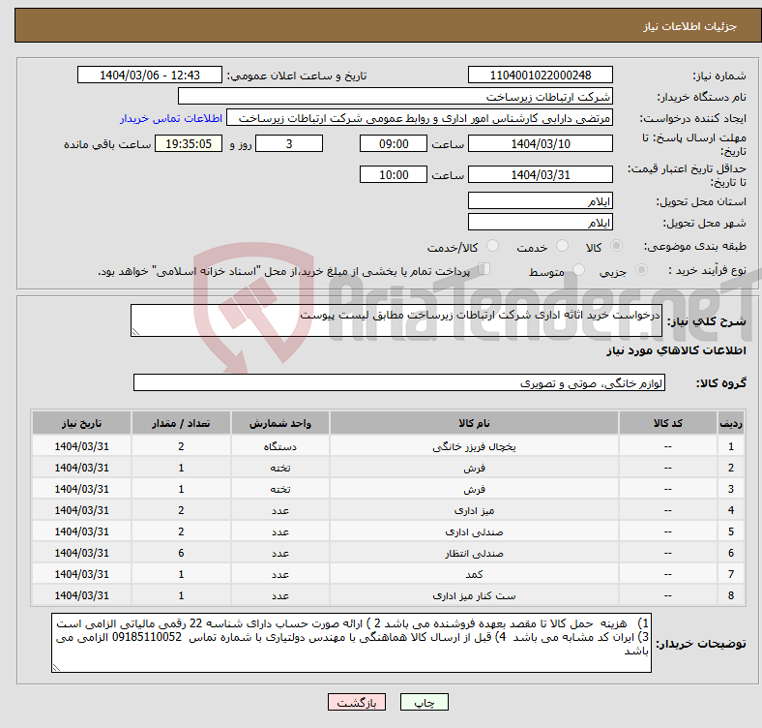Click the توضیحات خریدار notes textarea
The width and height of the screenshot is (762, 728).
click(x=351, y=643)
